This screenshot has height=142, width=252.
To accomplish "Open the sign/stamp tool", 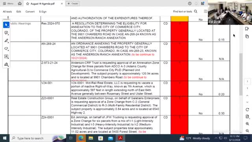I will tap(6, 64).
